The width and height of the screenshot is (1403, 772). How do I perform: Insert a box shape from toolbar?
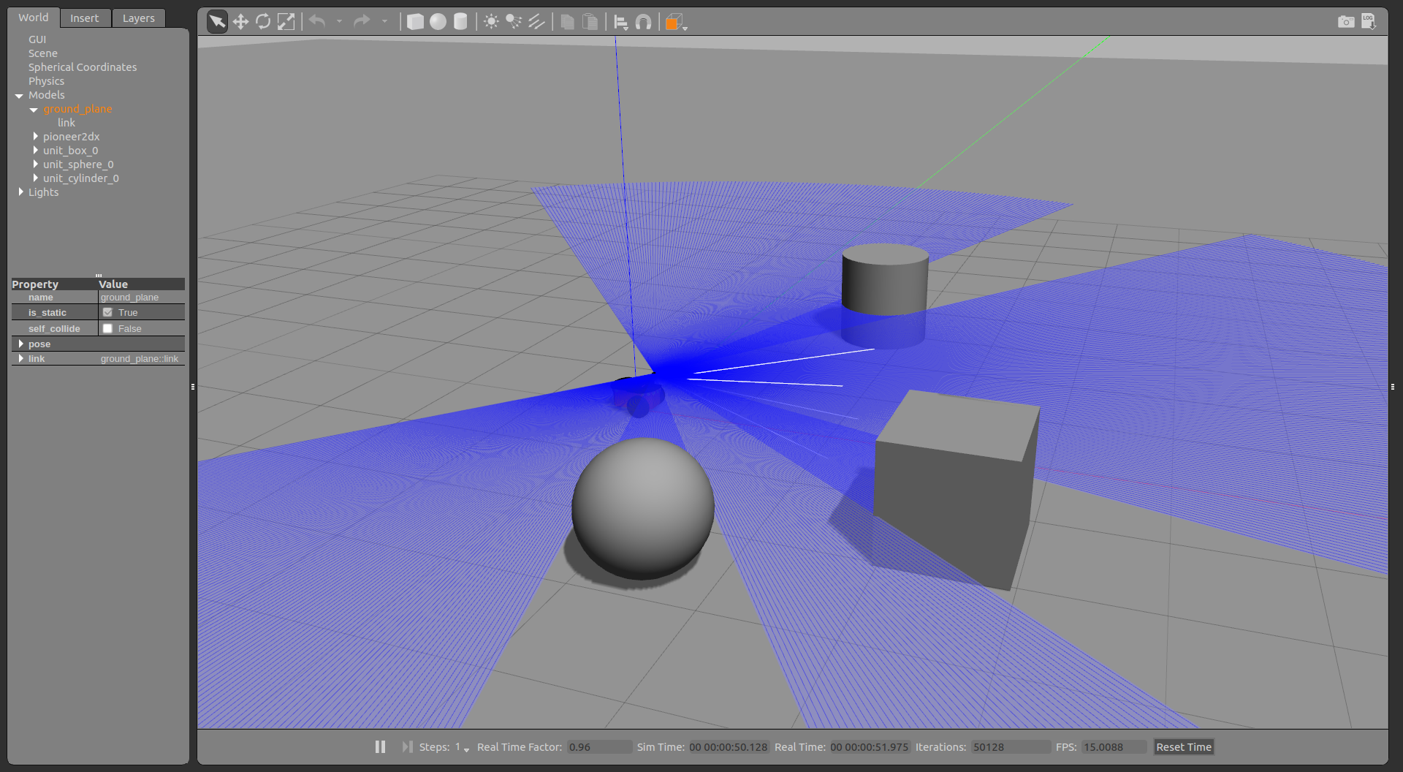[415, 22]
